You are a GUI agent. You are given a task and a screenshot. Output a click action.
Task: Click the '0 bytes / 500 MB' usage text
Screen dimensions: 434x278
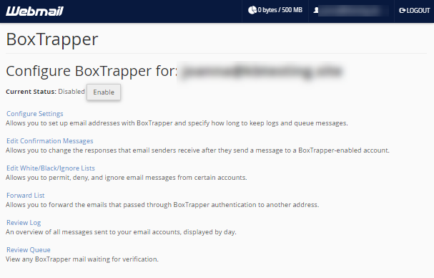(x=280, y=10)
